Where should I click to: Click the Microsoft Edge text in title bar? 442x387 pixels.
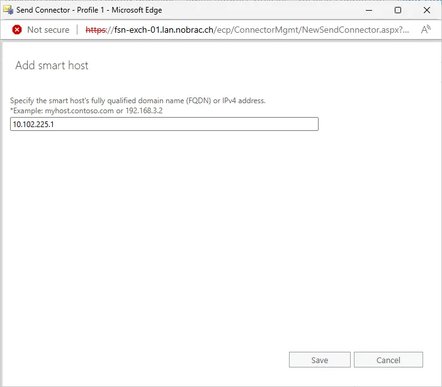[x=137, y=10]
